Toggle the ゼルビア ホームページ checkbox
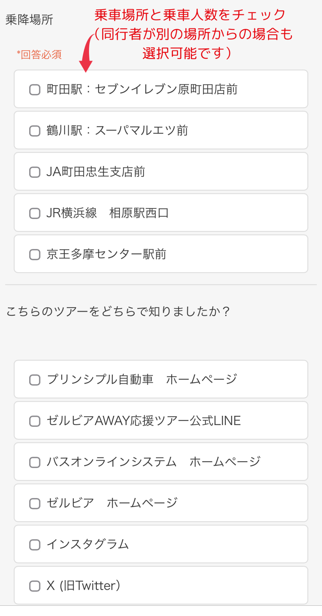The image size is (322, 616). pos(35,504)
